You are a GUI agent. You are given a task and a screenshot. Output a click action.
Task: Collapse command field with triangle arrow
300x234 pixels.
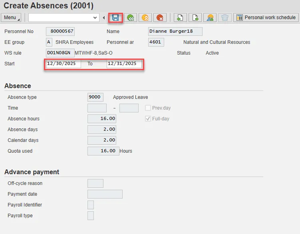tap(104, 18)
